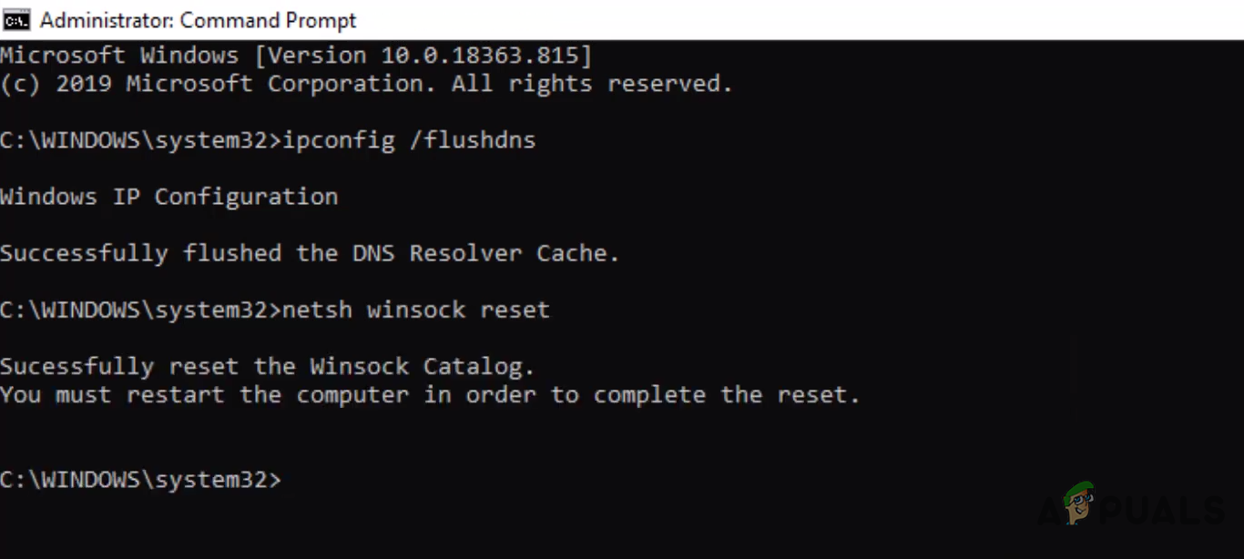Click the "PUALS" watermark text
The image size is (1244, 559).
point(1166,510)
